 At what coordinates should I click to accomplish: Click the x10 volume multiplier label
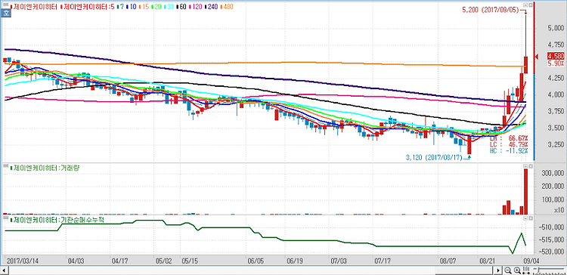point(558,210)
